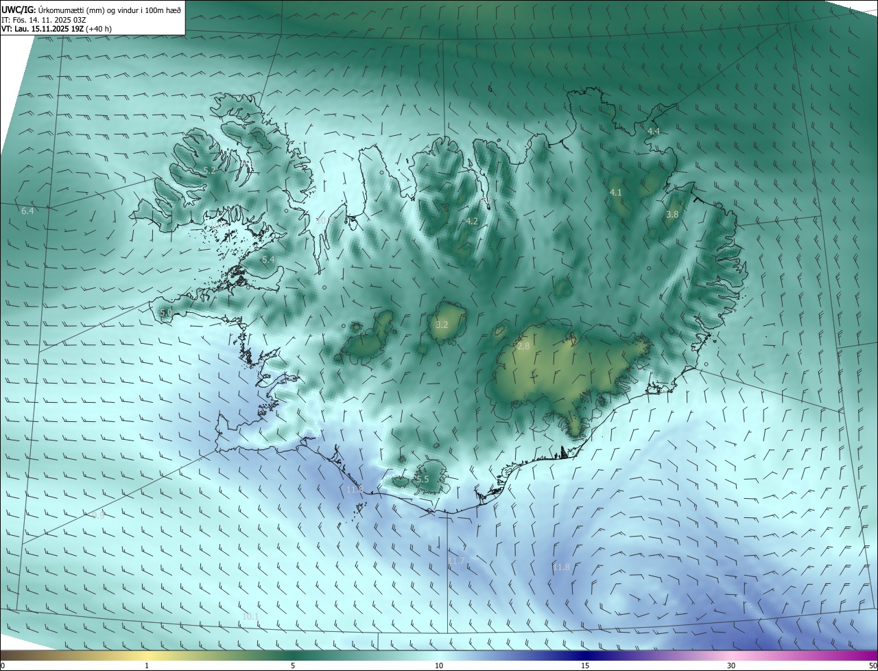Click the 9.9 value over the southwestern sea
This screenshot has width=878, height=671.
98,515
